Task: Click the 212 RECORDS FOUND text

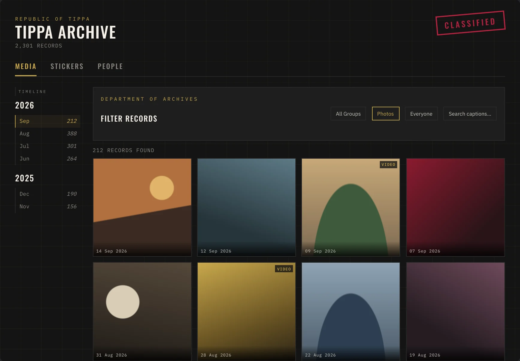Action: 123,150
